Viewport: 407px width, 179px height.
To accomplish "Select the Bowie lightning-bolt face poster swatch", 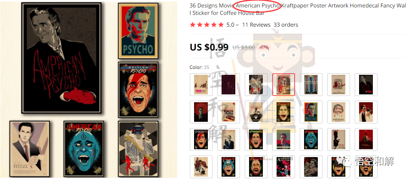I will (x=201, y=139).
